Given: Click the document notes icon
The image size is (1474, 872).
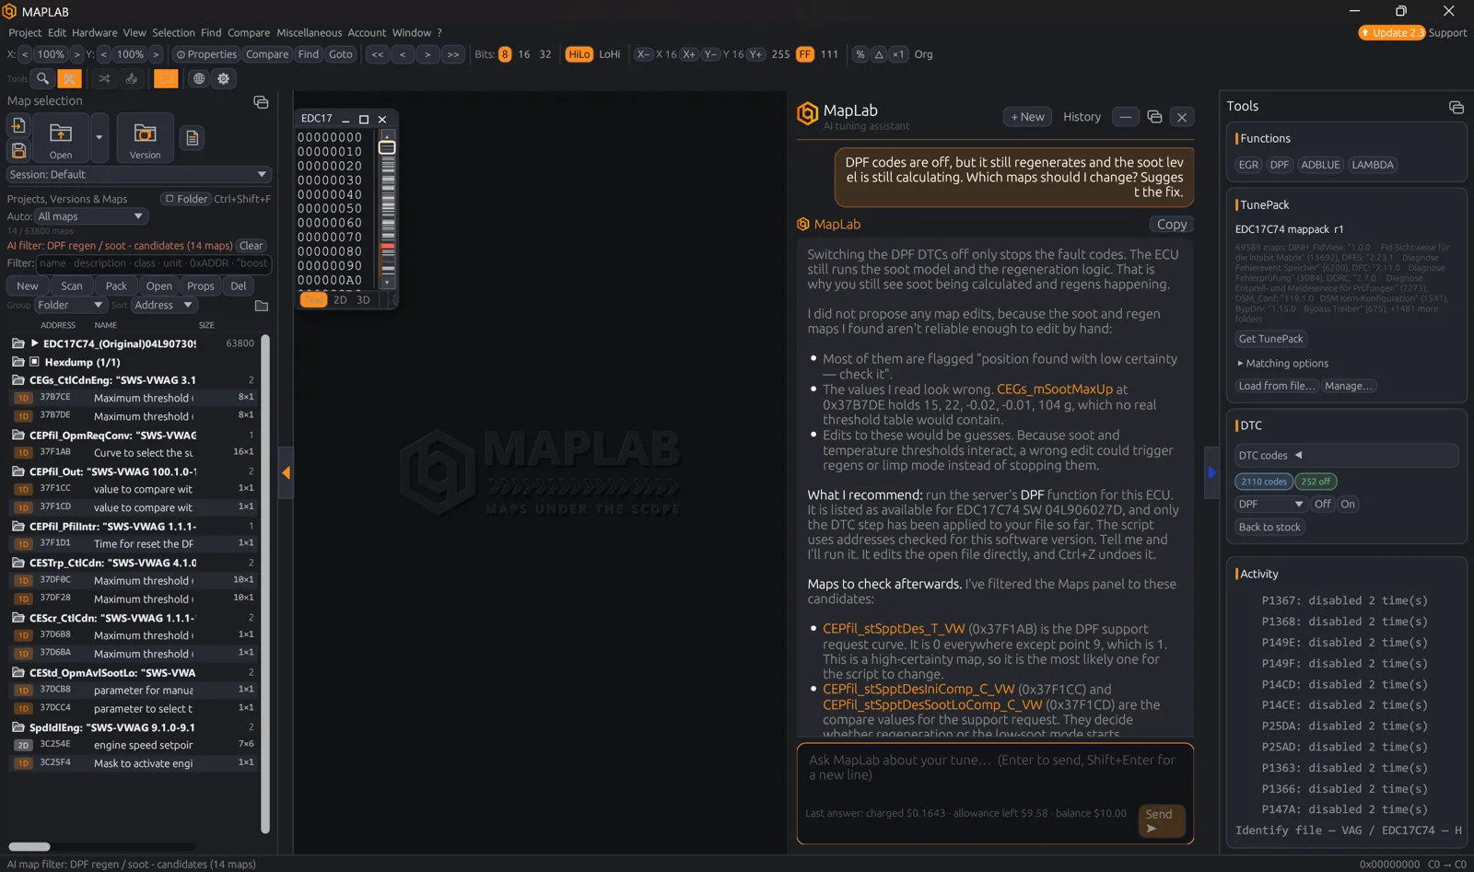Looking at the screenshot, I should tap(192, 138).
